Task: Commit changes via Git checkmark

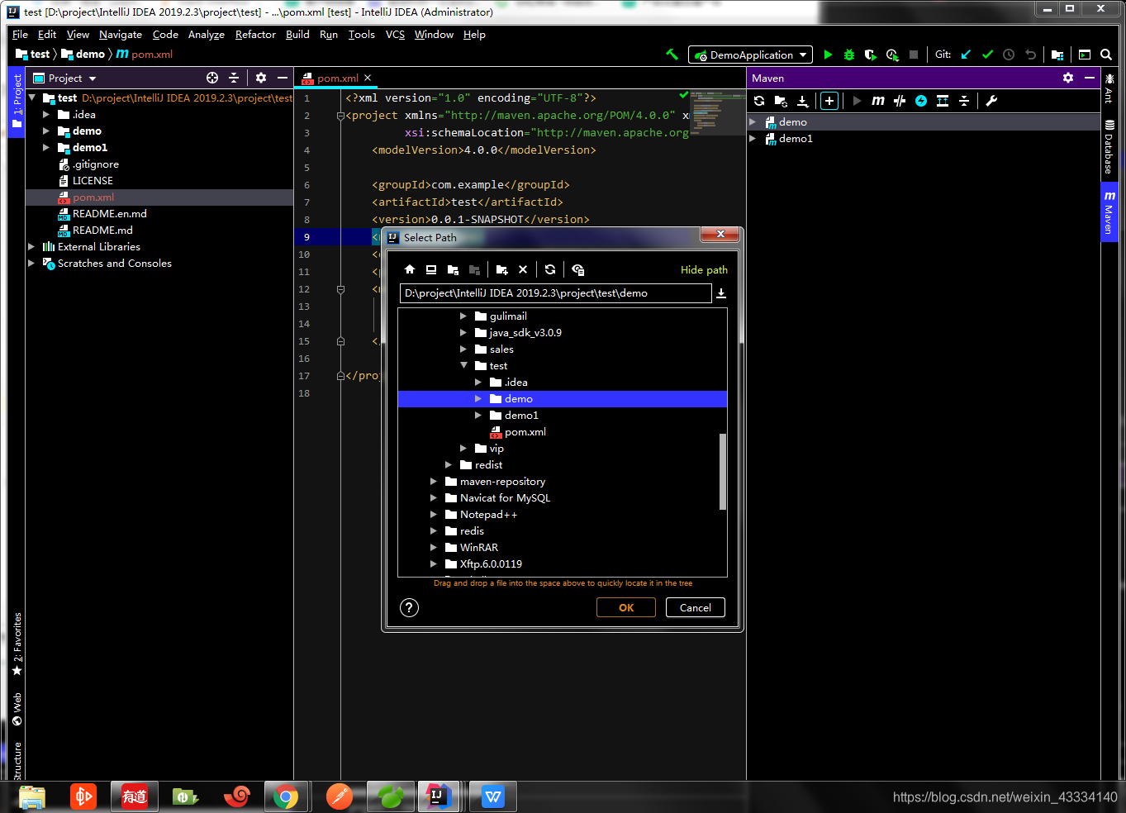Action: click(987, 55)
